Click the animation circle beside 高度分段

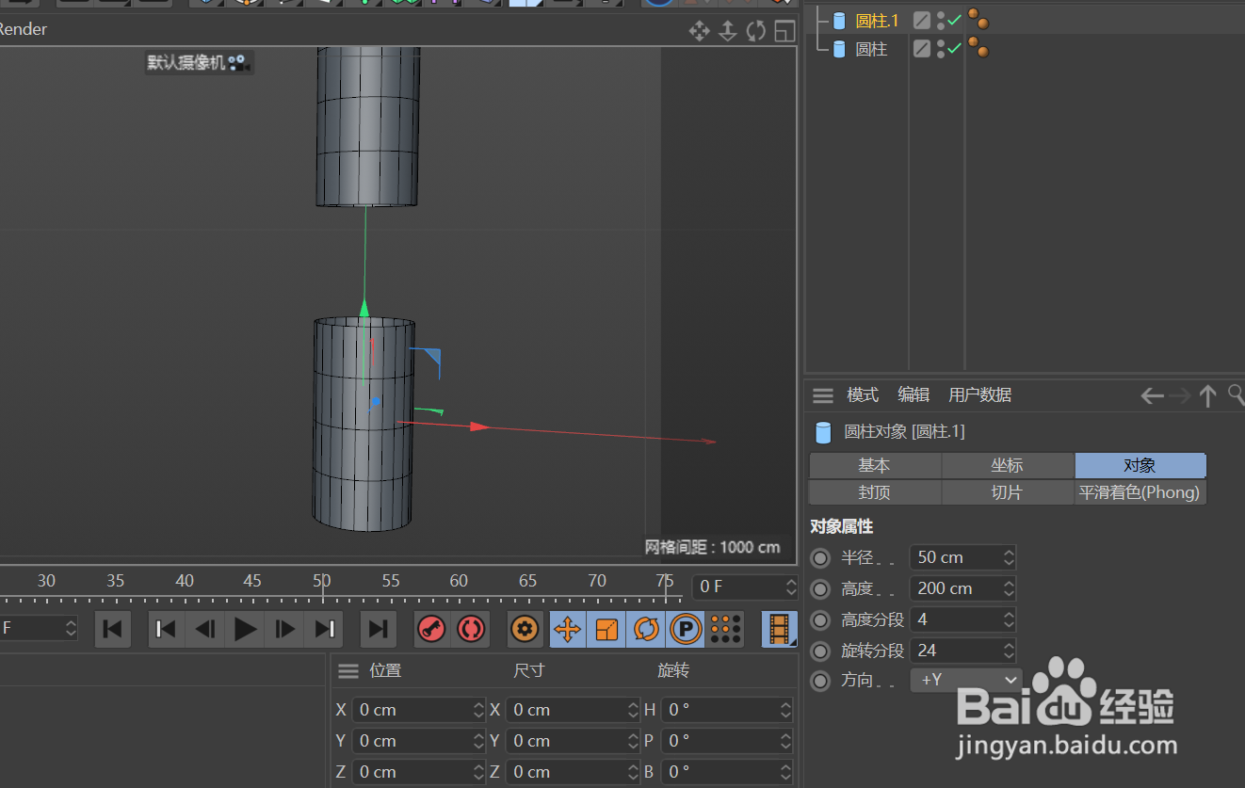click(x=821, y=620)
